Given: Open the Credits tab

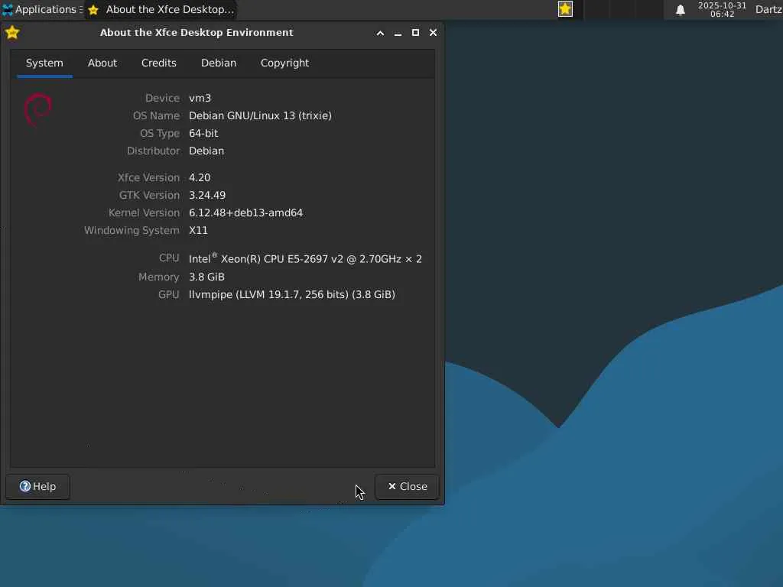Looking at the screenshot, I should (159, 63).
